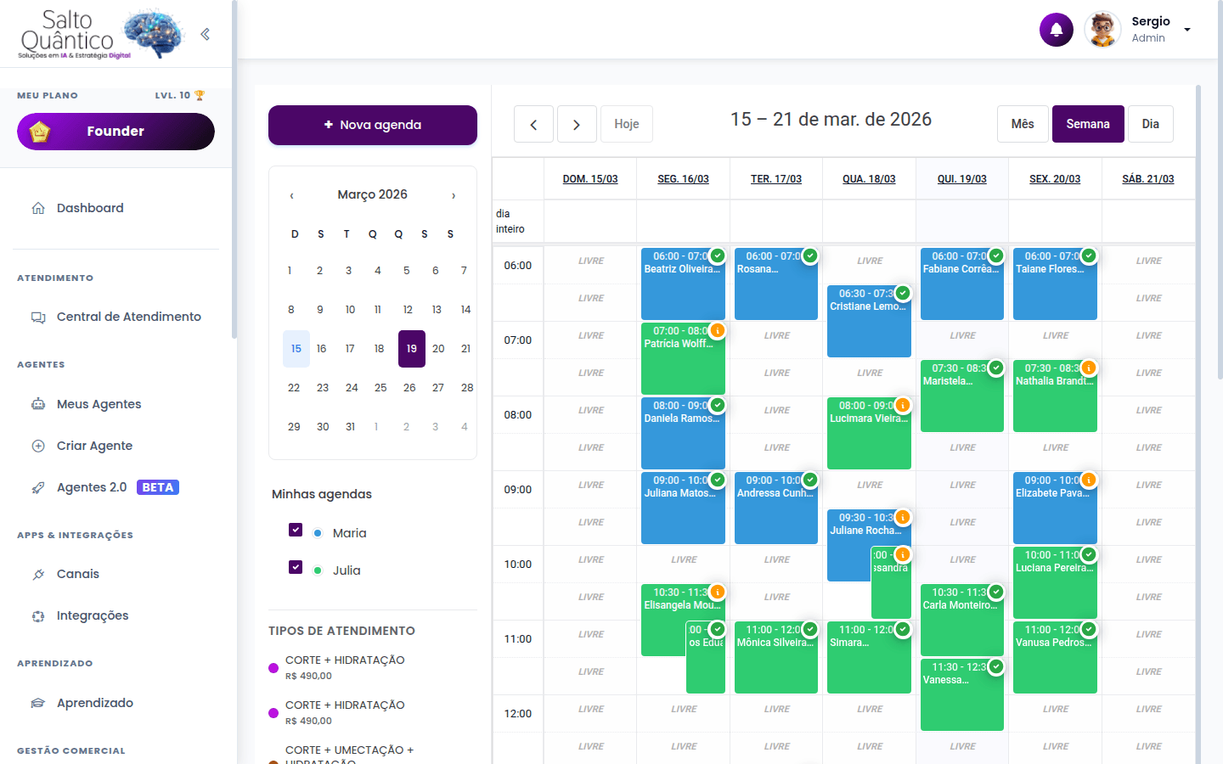
Task: Click the info icon on Elizabete Pava's appointment
Action: coord(1089,480)
